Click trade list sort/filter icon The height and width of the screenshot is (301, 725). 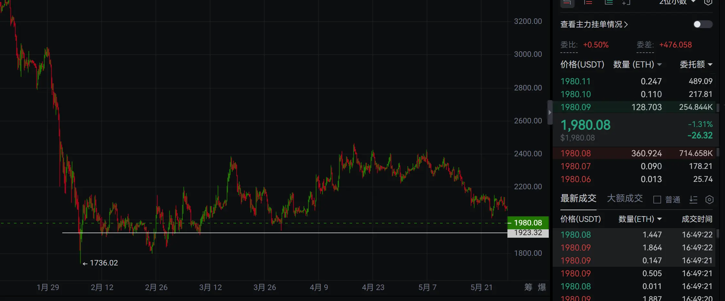[693, 200]
